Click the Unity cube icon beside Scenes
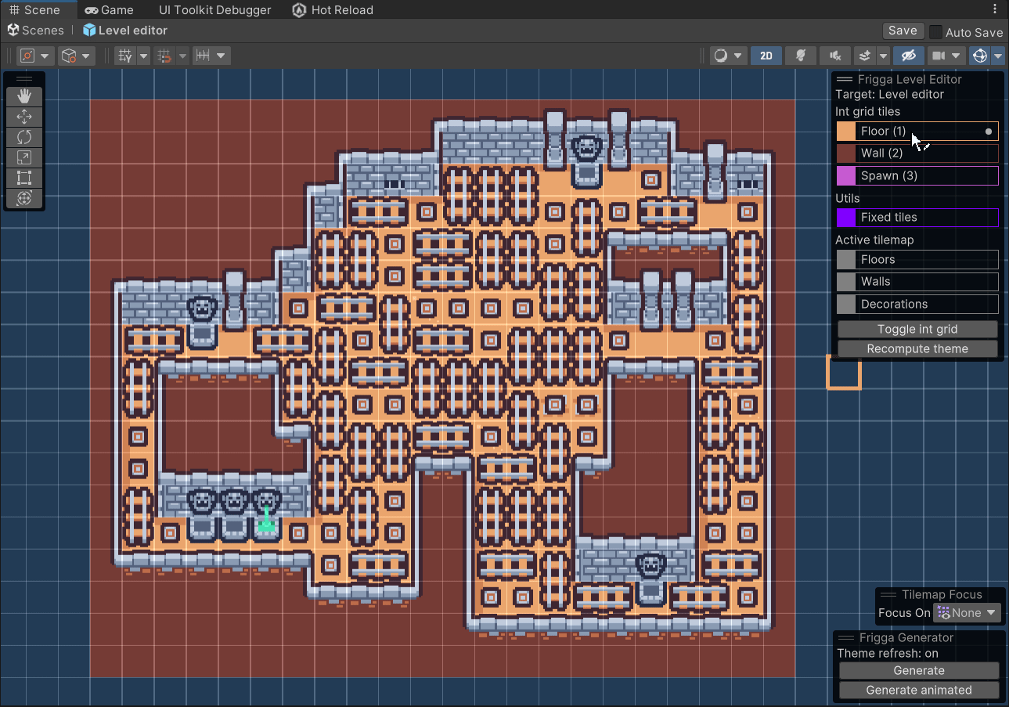The image size is (1009, 707). [x=13, y=30]
